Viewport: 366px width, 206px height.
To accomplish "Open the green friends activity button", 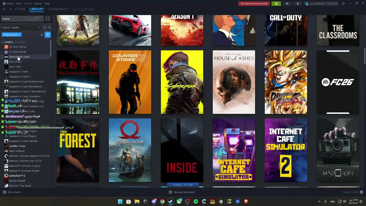I will tap(276, 3).
